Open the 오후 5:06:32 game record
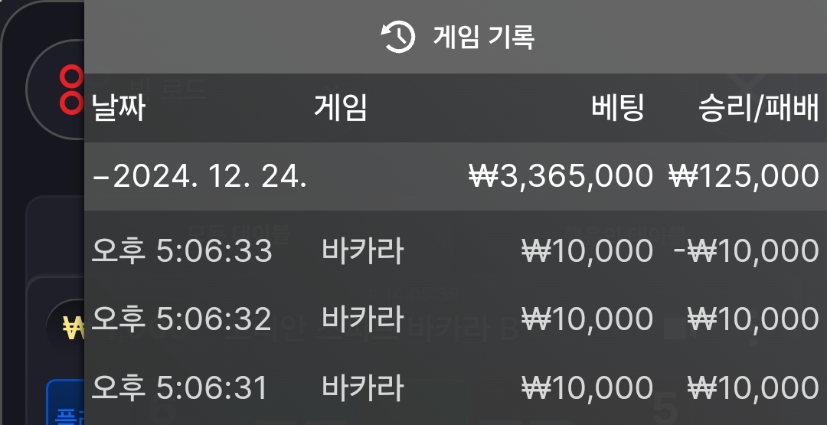 click(456, 319)
